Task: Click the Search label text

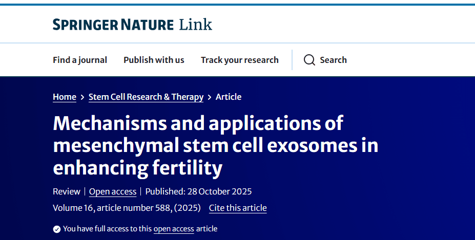Action: point(333,60)
